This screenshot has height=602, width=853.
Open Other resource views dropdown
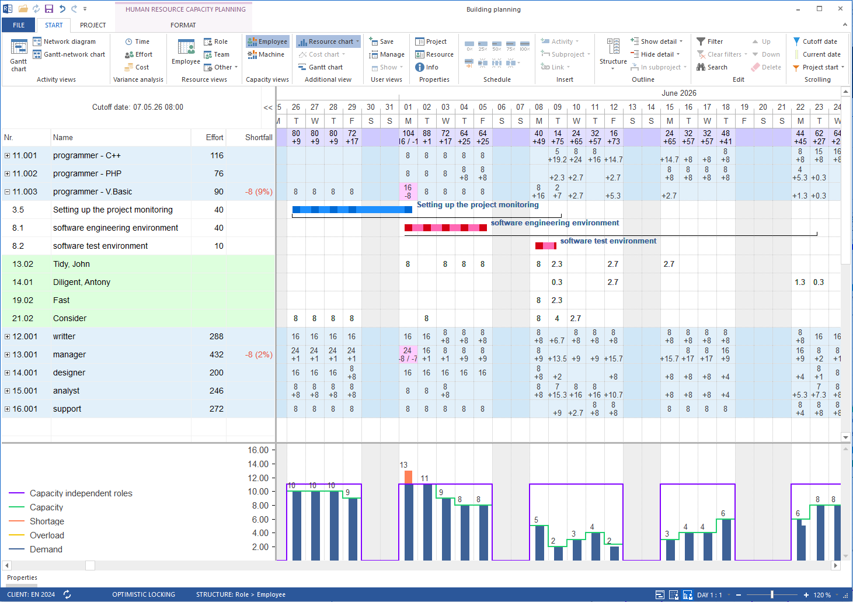pyautogui.click(x=221, y=67)
